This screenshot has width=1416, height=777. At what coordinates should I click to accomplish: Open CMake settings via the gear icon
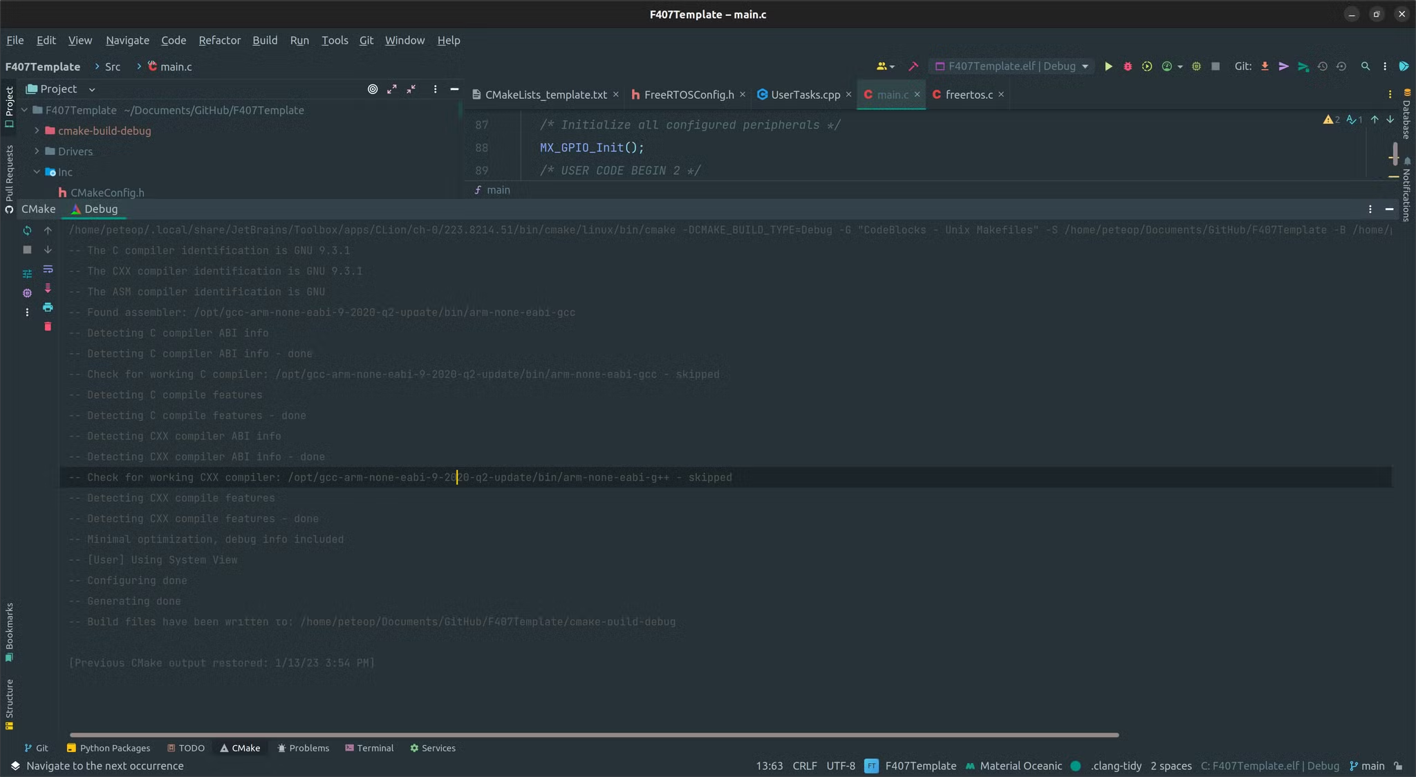[27, 293]
